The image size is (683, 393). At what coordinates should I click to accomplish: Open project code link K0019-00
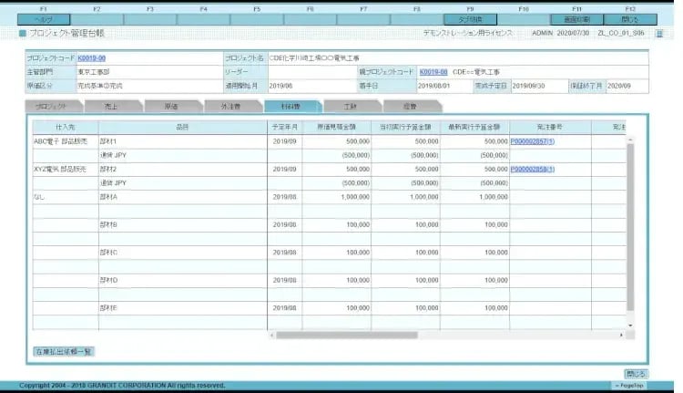[x=91, y=57]
